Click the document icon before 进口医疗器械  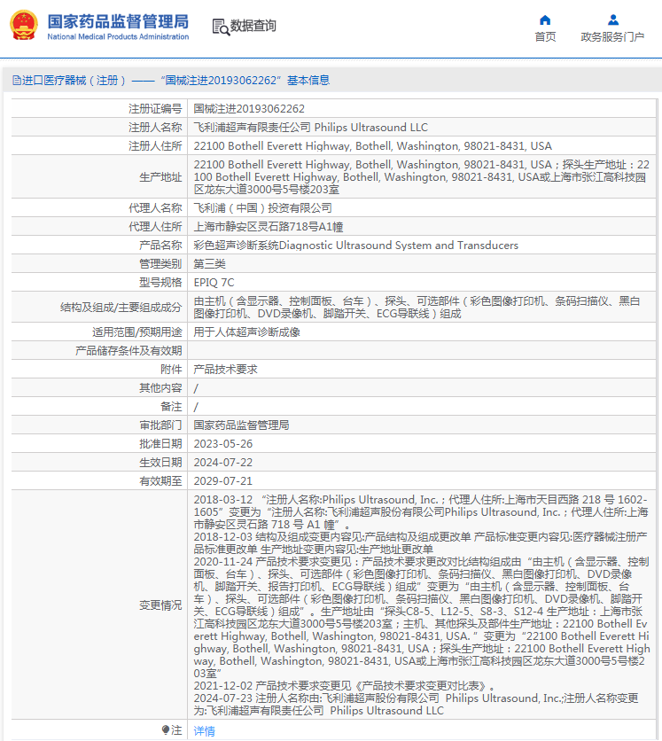[x=17, y=81]
